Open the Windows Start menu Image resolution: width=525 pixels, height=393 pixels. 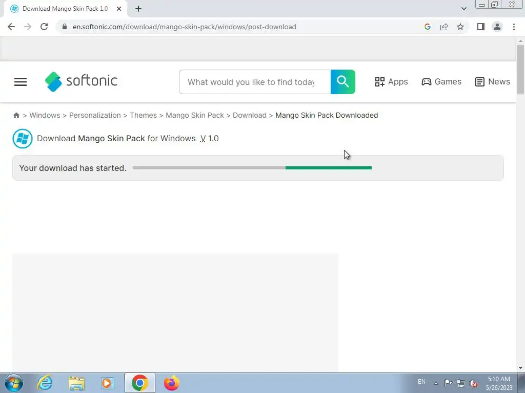click(14, 383)
